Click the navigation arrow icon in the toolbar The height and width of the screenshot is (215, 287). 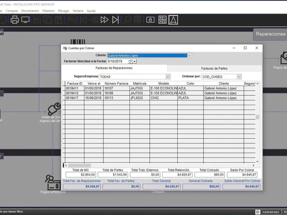(x=173, y=20)
